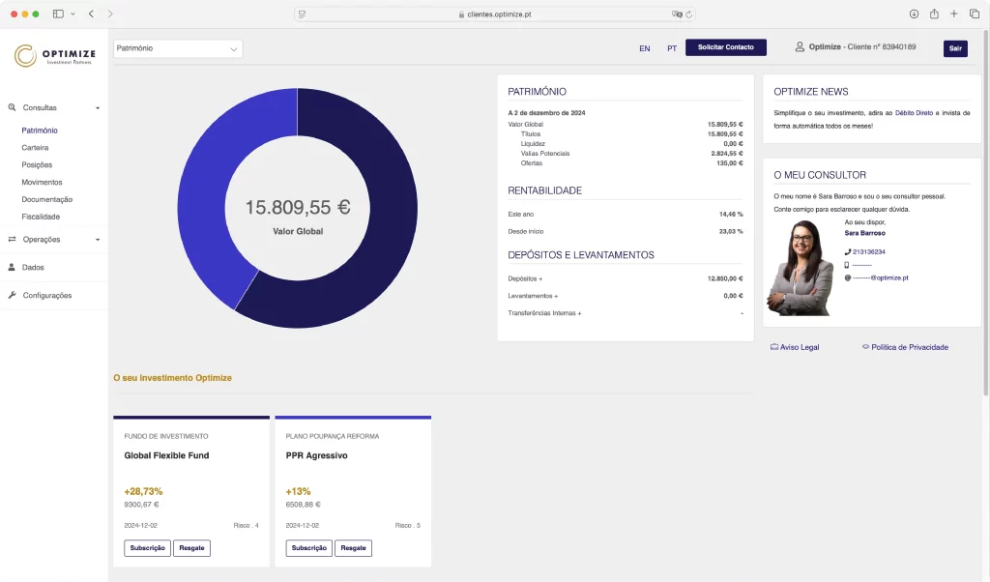Image resolution: width=990 pixels, height=582 pixels.
Task: Open Carteira in the sidebar menu
Action: 35,148
